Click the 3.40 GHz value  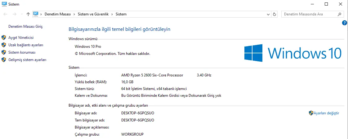204,75
